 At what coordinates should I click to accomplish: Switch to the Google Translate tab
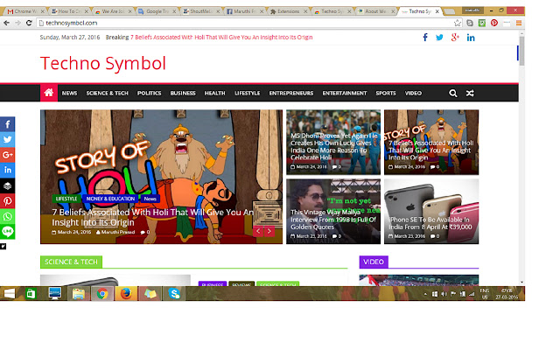point(157,11)
